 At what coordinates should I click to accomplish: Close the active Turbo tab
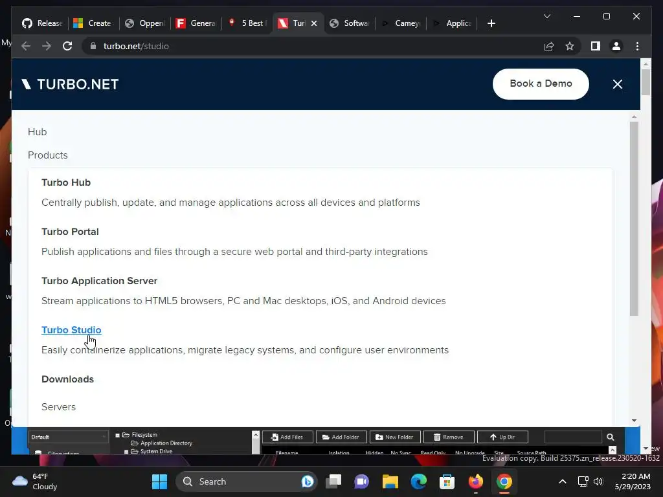tap(314, 23)
